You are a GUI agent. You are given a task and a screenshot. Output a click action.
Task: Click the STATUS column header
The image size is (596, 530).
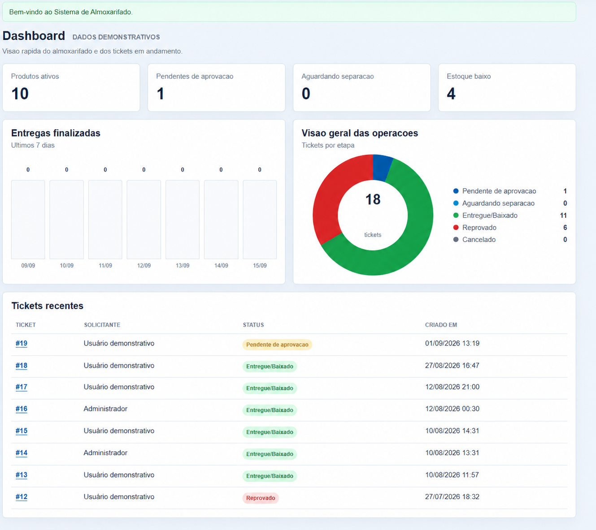[253, 325]
